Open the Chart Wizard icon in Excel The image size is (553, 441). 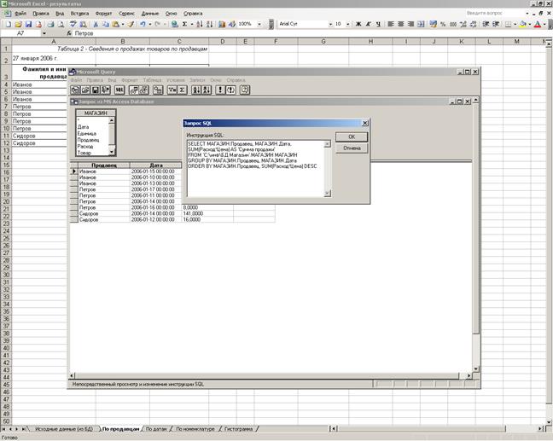[222, 24]
